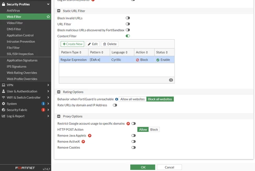Enable the URL Filter switch
This screenshot has height=171, width=255.
click(127, 24)
